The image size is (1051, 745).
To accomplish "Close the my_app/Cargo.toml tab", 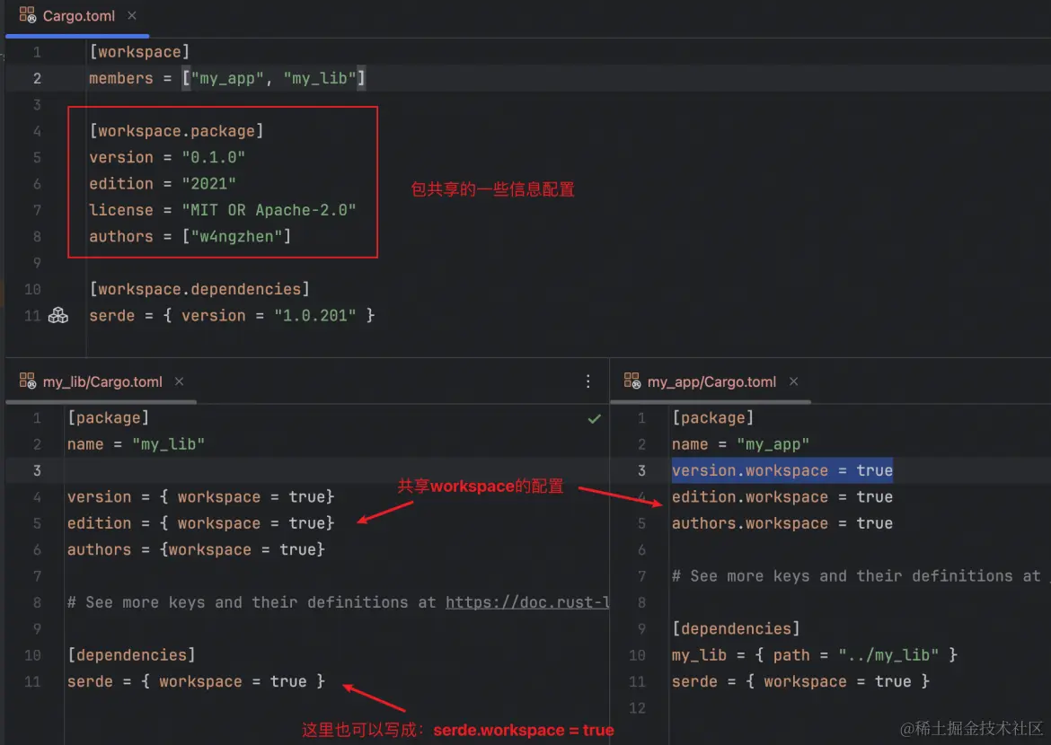I will [793, 381].
